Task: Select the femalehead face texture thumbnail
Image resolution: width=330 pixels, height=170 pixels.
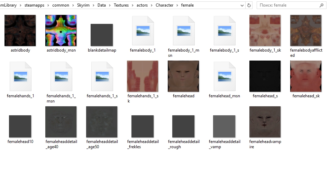Action: point(183,76)
